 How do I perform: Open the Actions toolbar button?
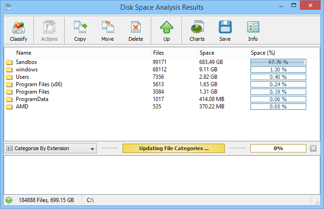coord(49,31)
